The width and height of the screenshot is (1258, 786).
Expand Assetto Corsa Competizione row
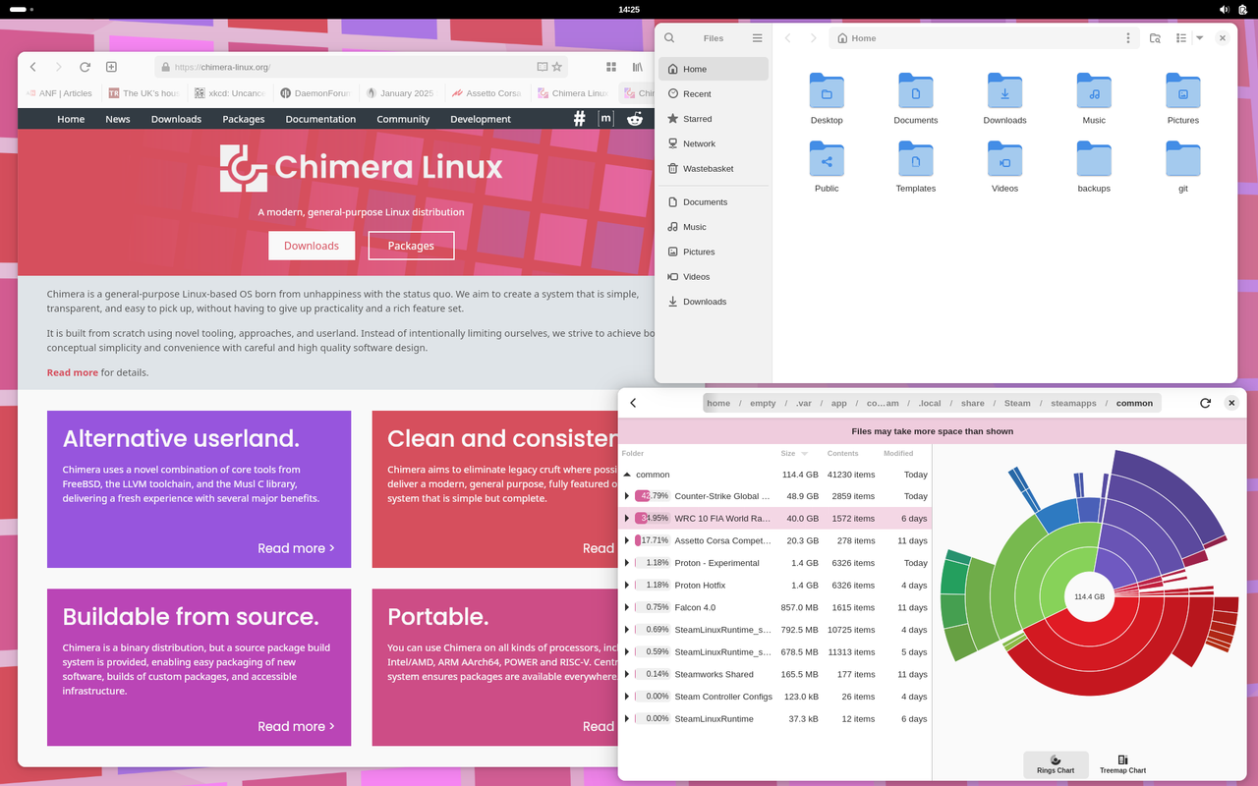627,540
